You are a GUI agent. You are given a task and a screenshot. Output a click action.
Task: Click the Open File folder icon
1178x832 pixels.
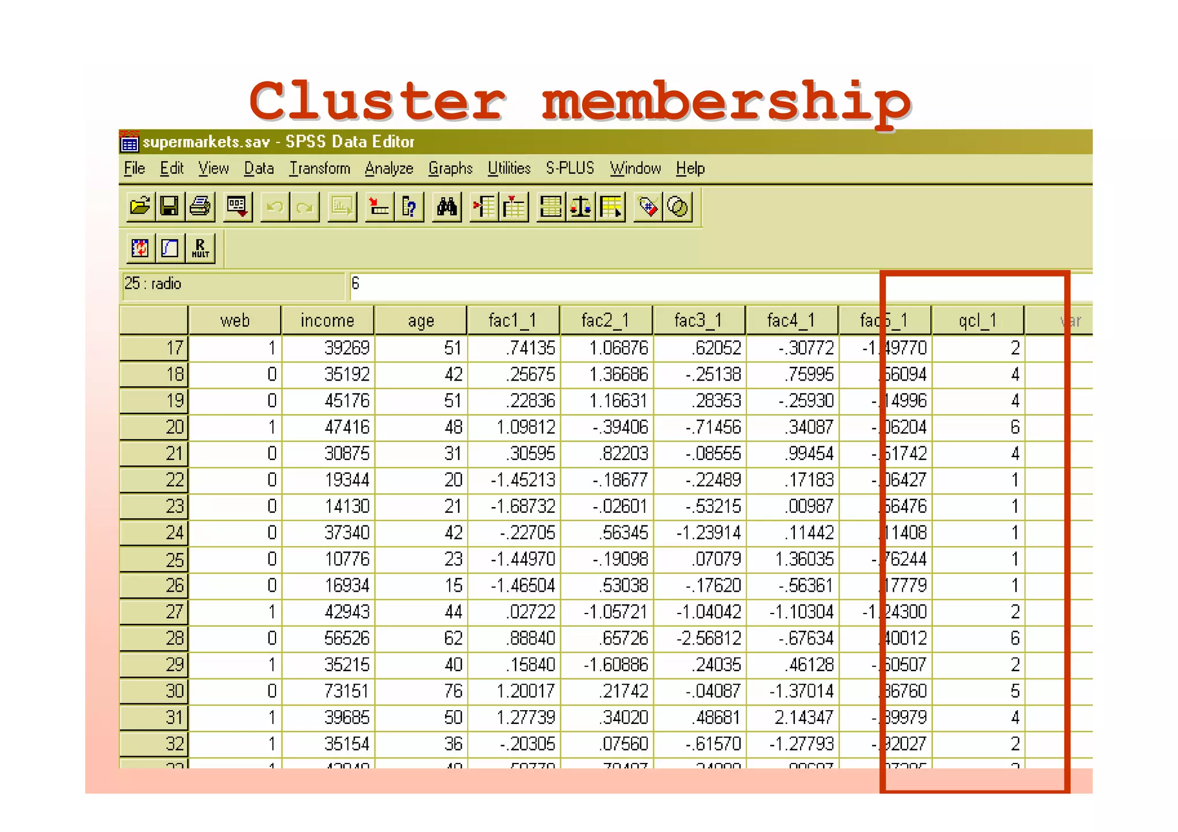tap(140, 206)
